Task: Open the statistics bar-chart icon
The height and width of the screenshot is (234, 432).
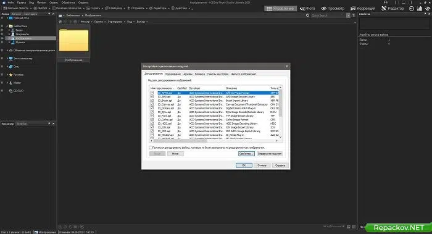Action: 420,9
